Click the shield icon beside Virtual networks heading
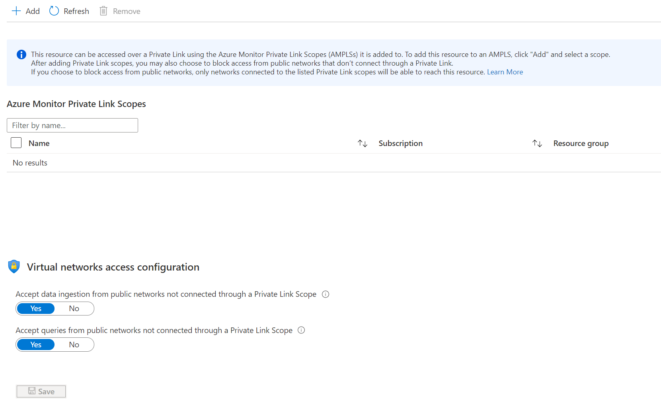The width and height of the screenshot is (661, 407). tap(14, 267)
